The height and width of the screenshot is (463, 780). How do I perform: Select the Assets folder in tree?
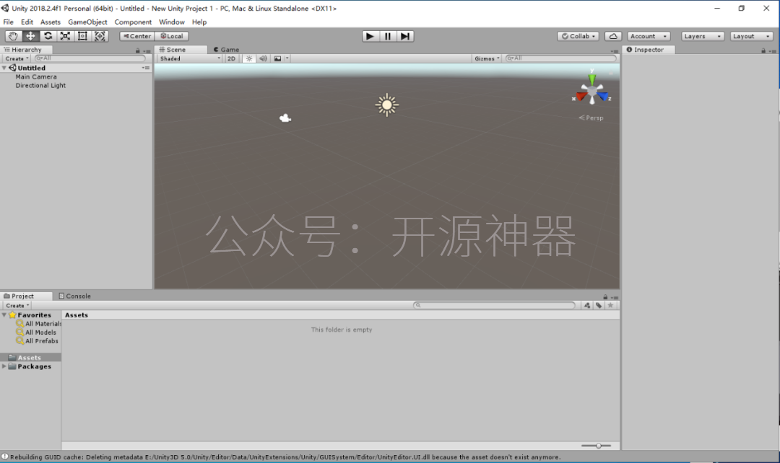(30, 358)
